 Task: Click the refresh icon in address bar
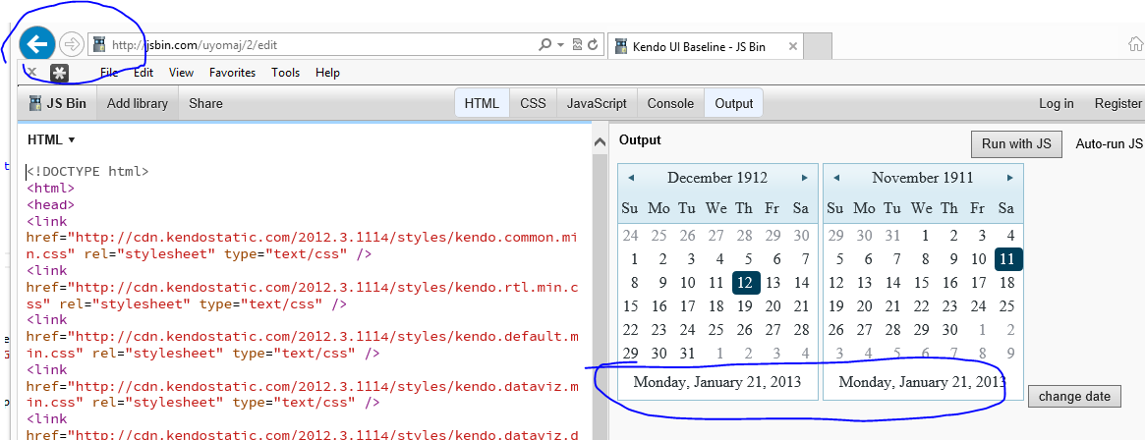[x=593, y=44]
